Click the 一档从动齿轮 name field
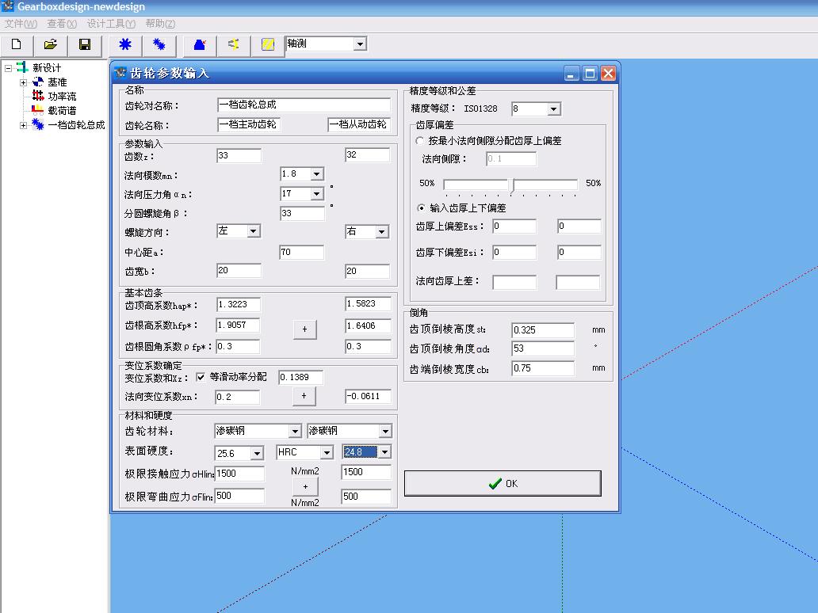The width and height of the screenshot is (818, 613). click(x=359, y=124)
